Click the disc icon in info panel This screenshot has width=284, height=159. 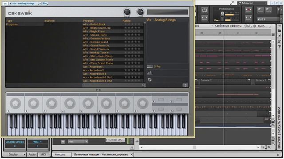click(150, 79)
